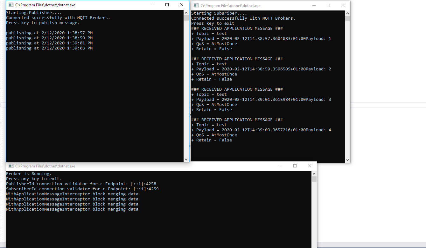Click Subscriber console scrollbar down arrow
Image resolution: width=426 pixels, height=248 pixels.
(347, 160)
